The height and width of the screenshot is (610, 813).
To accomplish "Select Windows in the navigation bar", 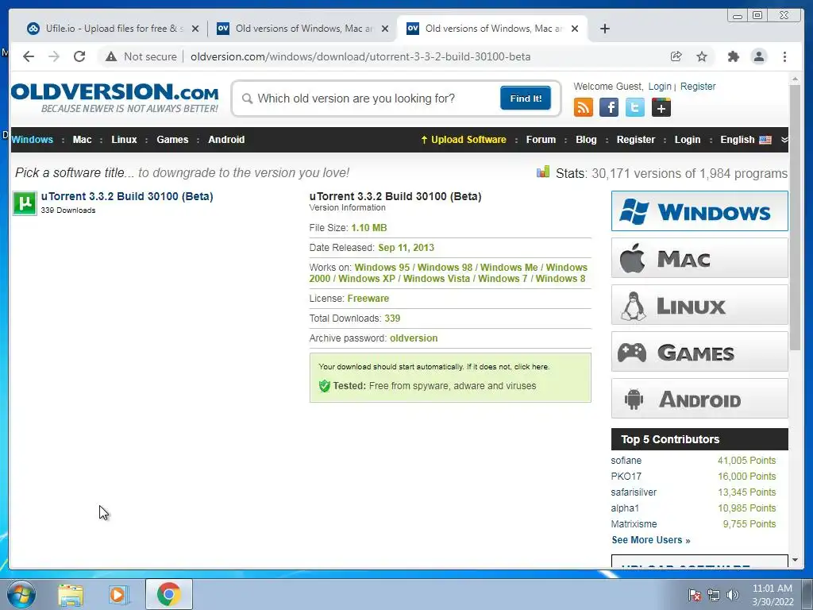I will tap(32, 140).
